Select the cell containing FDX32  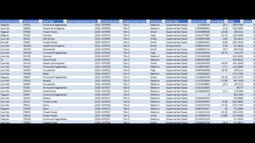(x=33, y=25)
